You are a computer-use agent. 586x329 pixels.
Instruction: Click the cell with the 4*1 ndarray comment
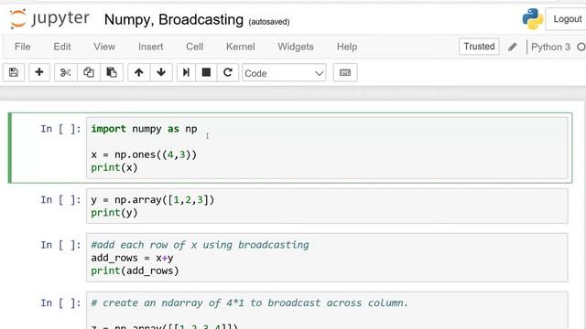click(327, 311)
